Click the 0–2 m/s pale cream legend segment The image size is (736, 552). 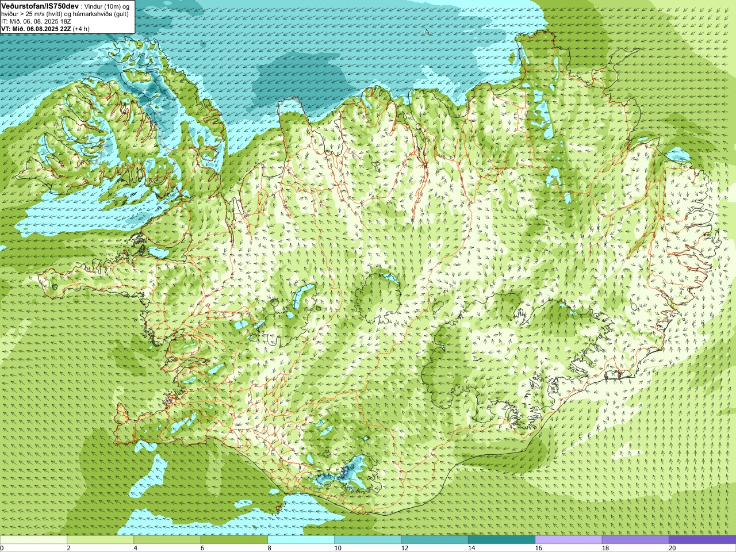coord(33,540)
